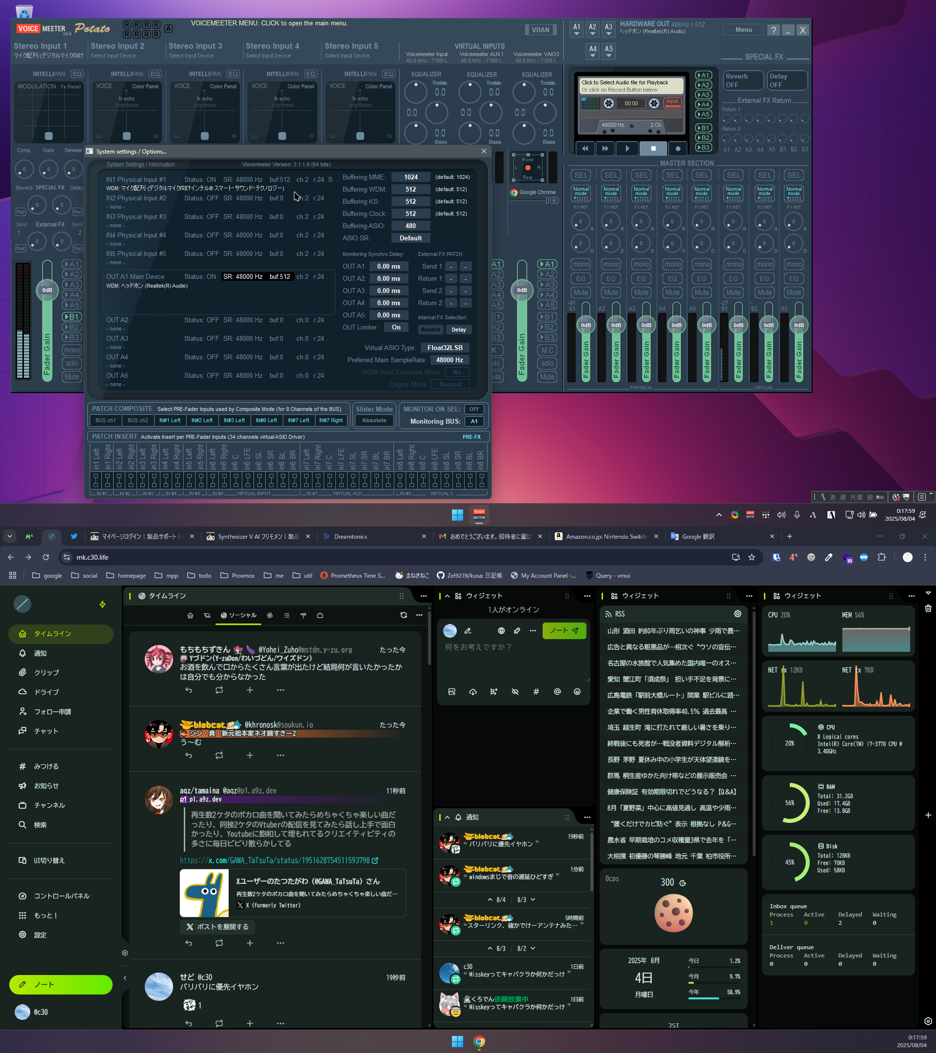Open the Voicemeeter Menu button
Image resolution: width=936 pixels, height=1053 pixels.
[743, 29]
